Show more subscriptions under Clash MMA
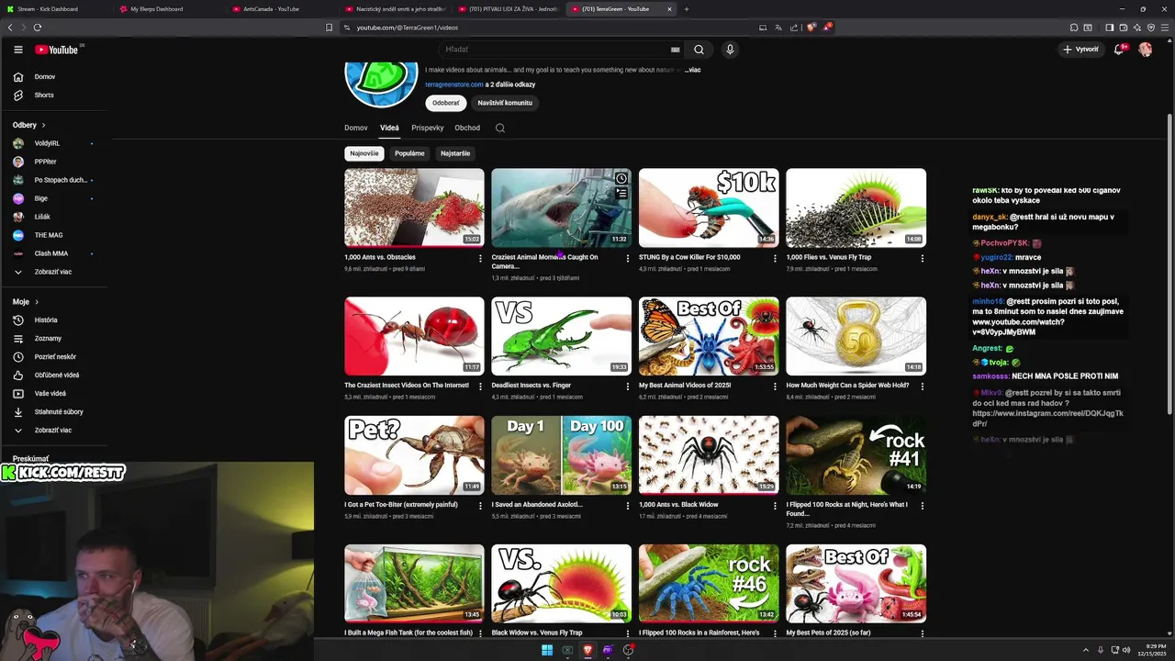 tap(53, 272)
